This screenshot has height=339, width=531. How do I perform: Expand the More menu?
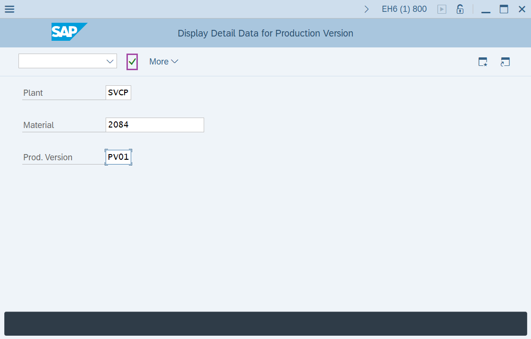click(x=163, y=62)
